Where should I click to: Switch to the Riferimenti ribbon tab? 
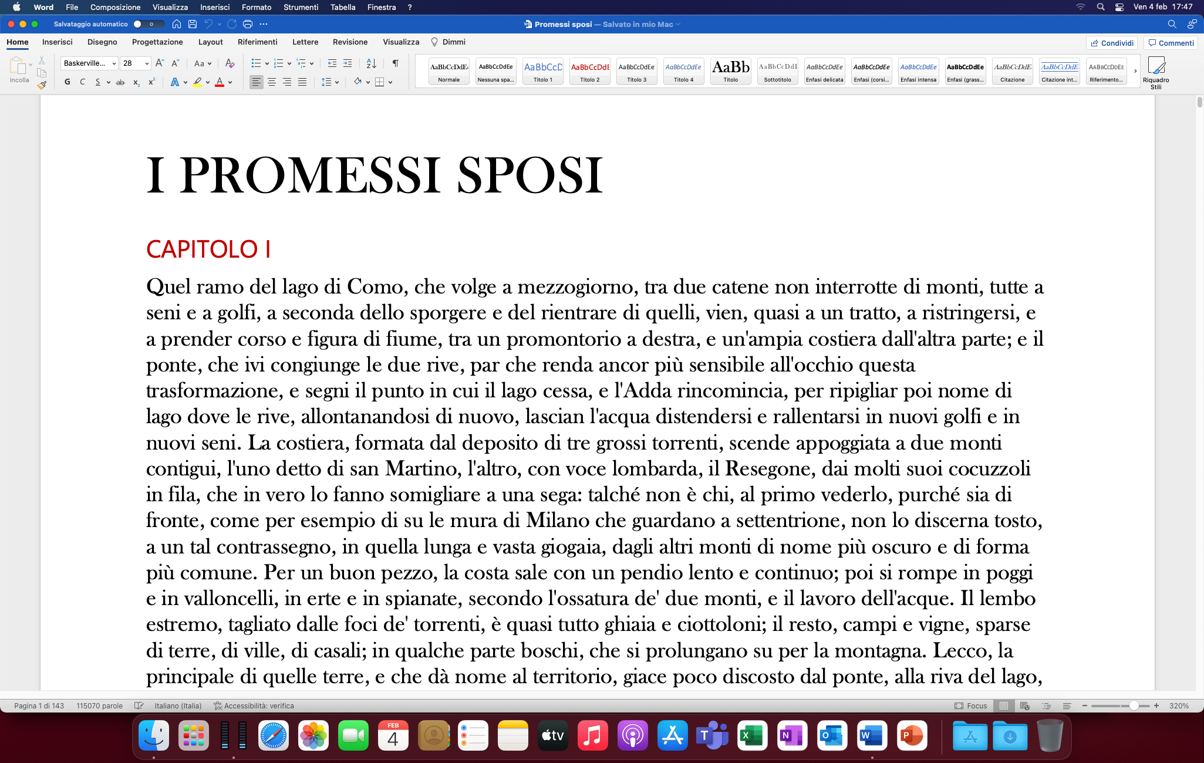point(257,42)
